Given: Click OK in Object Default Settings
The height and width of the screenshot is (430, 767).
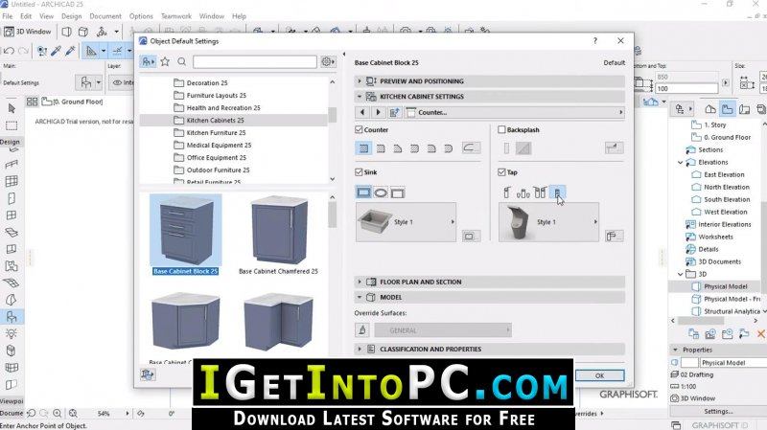Looking at the screenshot, I should [600, 375].
